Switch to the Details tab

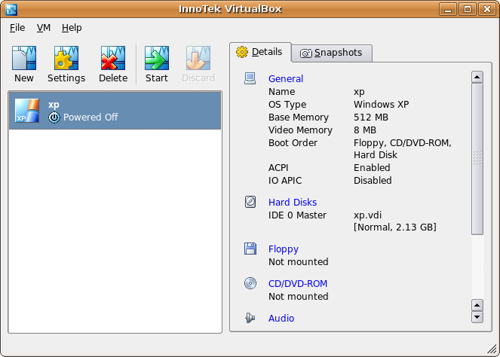click(x=260, y=52)
